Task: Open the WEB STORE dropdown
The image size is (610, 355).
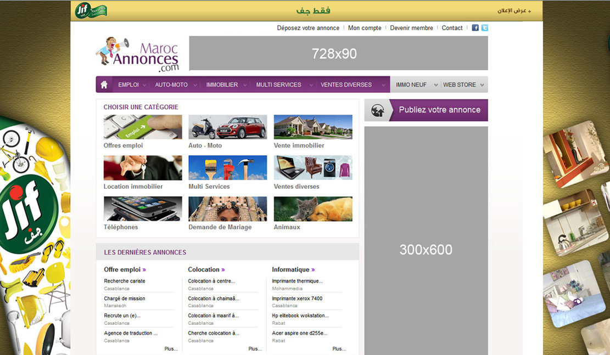Action: coord(482,85)
